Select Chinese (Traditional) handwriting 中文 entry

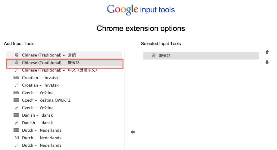pos(59,70)
